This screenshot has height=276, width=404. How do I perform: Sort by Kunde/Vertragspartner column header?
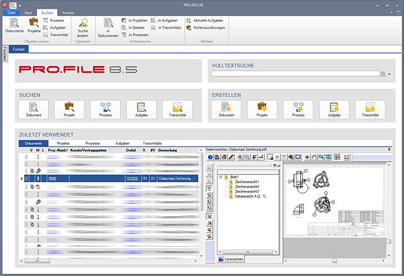coord(88,150)
